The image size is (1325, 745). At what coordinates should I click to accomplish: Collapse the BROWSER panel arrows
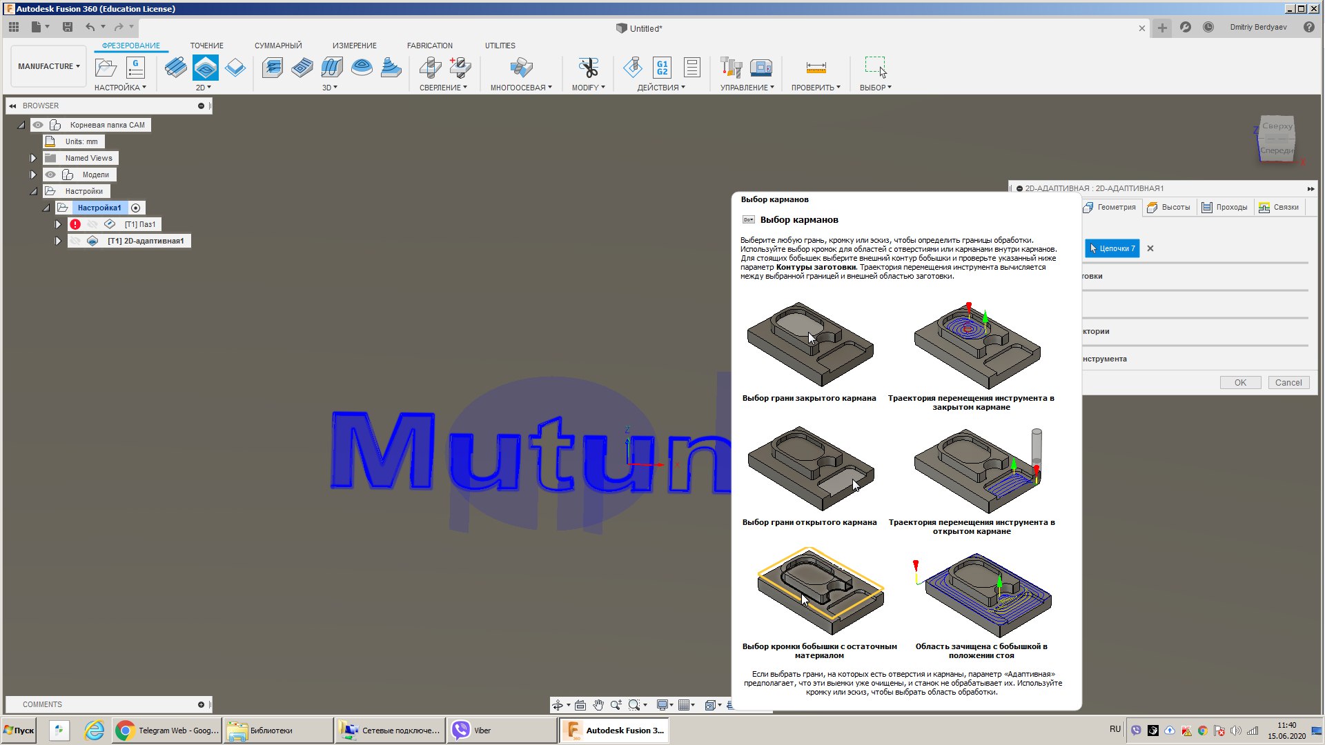[12, 106]
